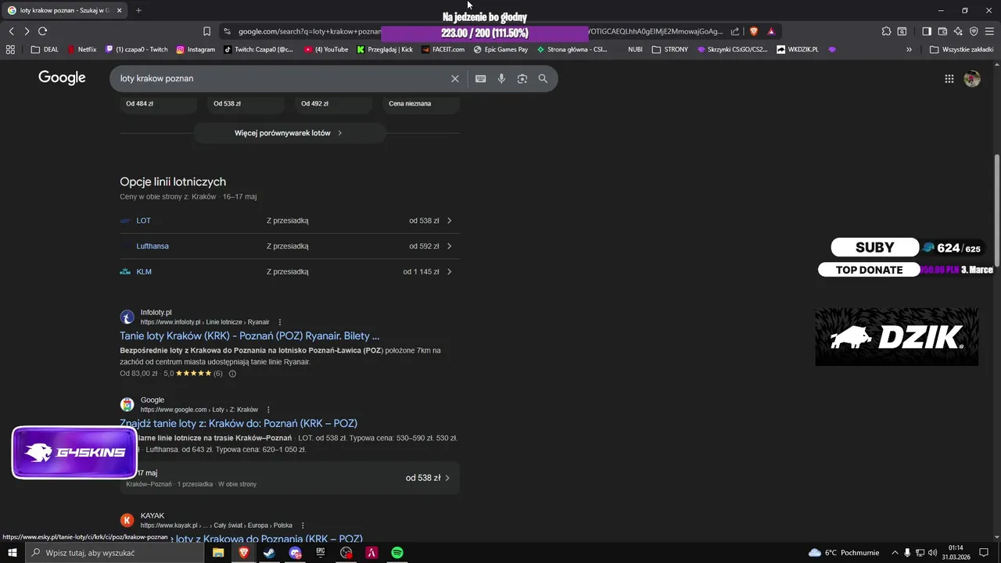This screenshot has height=563, width=1001.
Task: Expand the KLM airline row arrow
Action: 449,271
